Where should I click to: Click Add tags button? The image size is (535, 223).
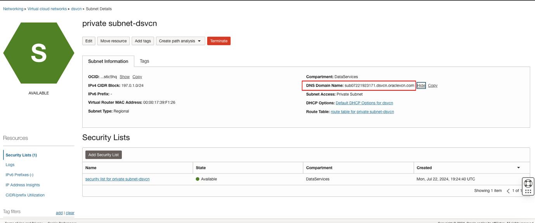[x=143, y=41]
